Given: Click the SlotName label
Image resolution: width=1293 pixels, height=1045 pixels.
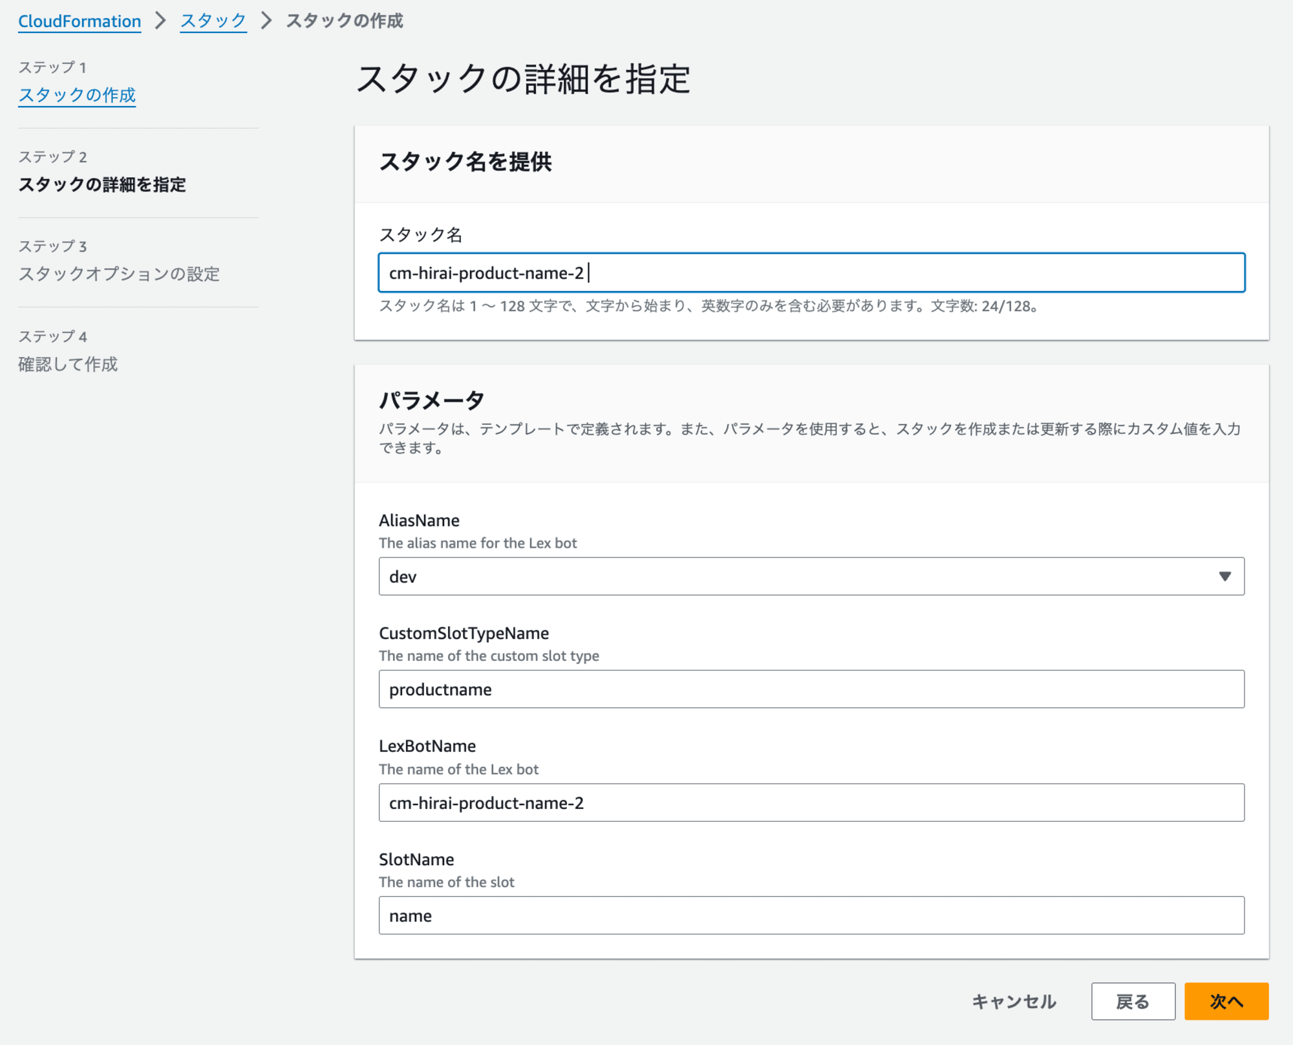Looking at the screenshot, I should 416,859.
